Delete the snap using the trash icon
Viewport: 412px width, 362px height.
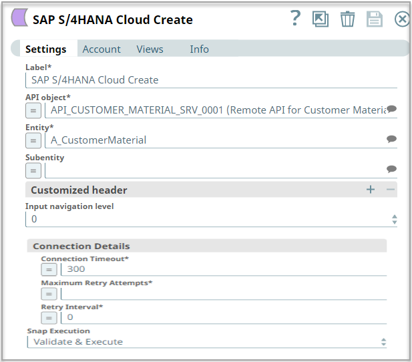(x=347, y=19)
